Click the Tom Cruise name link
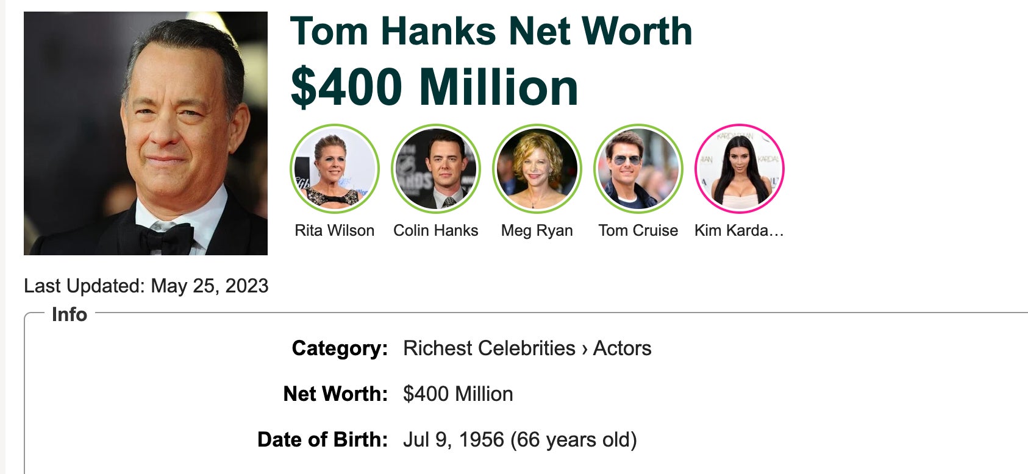1028x474 pixels. pos(638,230)
